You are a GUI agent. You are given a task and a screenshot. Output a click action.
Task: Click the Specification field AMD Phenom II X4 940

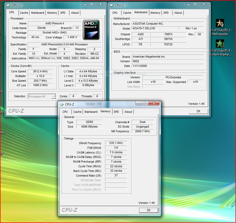tap(65, 44)
